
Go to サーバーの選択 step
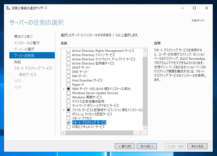(24, 49)
